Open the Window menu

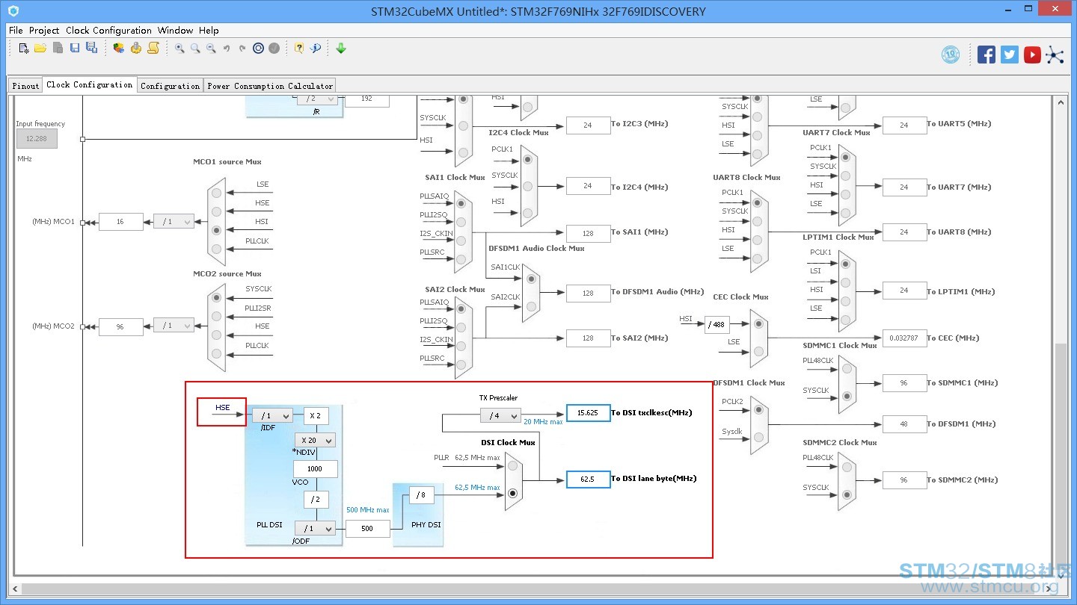(x=176, y=31)
